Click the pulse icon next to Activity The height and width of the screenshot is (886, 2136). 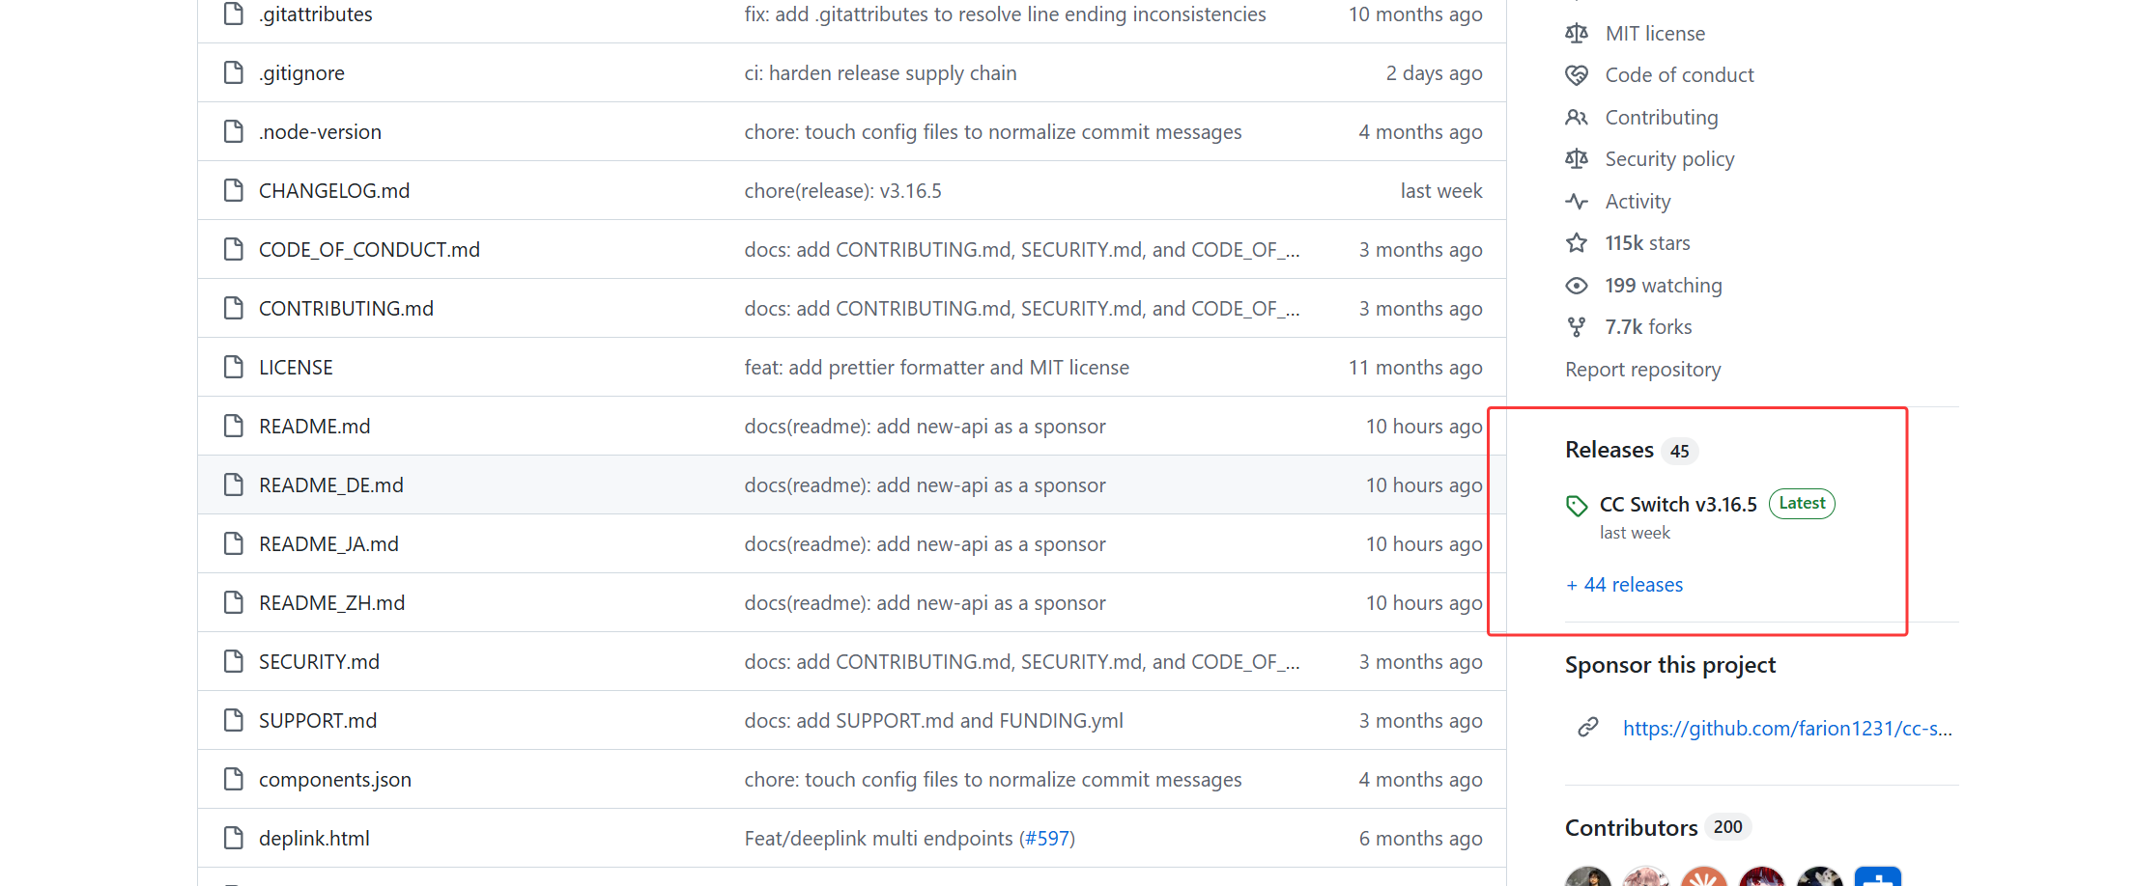(x=1577, y=202)
